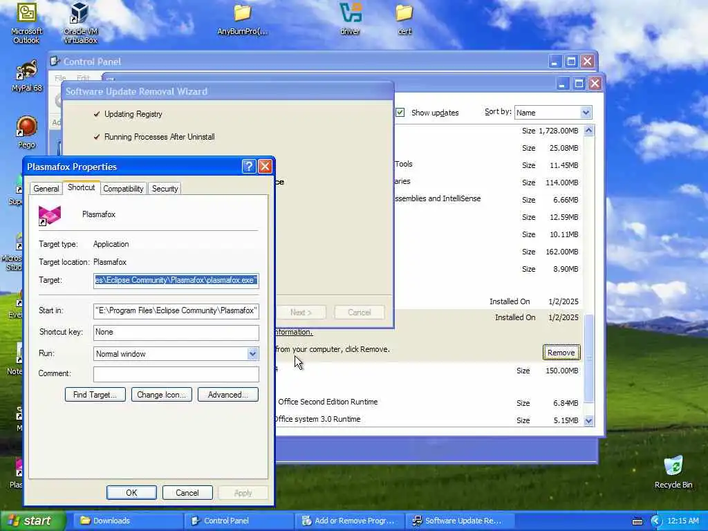Switch to Downloads taskbar window

click(x=127, y=521)
